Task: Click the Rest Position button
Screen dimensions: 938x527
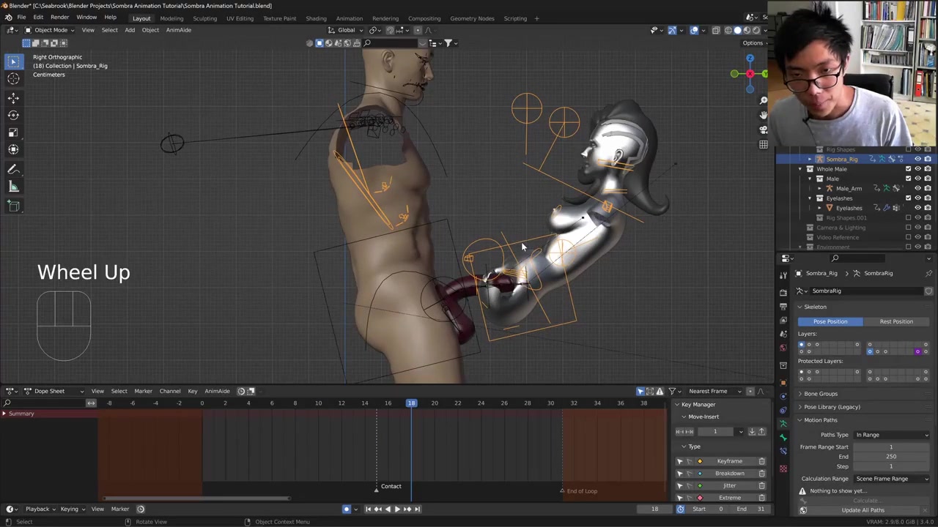Action: (x=896, y=321)
